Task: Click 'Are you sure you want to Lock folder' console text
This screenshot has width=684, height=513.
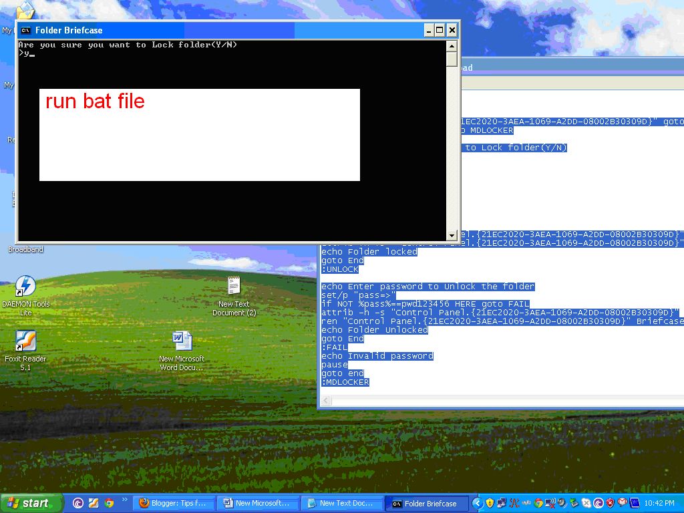Action: (x=128, y=45)
